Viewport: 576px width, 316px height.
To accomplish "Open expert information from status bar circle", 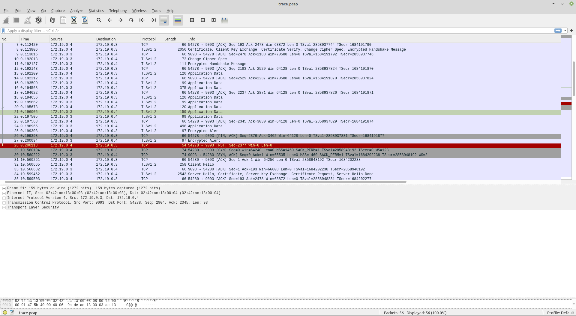I will coord(5,312).
